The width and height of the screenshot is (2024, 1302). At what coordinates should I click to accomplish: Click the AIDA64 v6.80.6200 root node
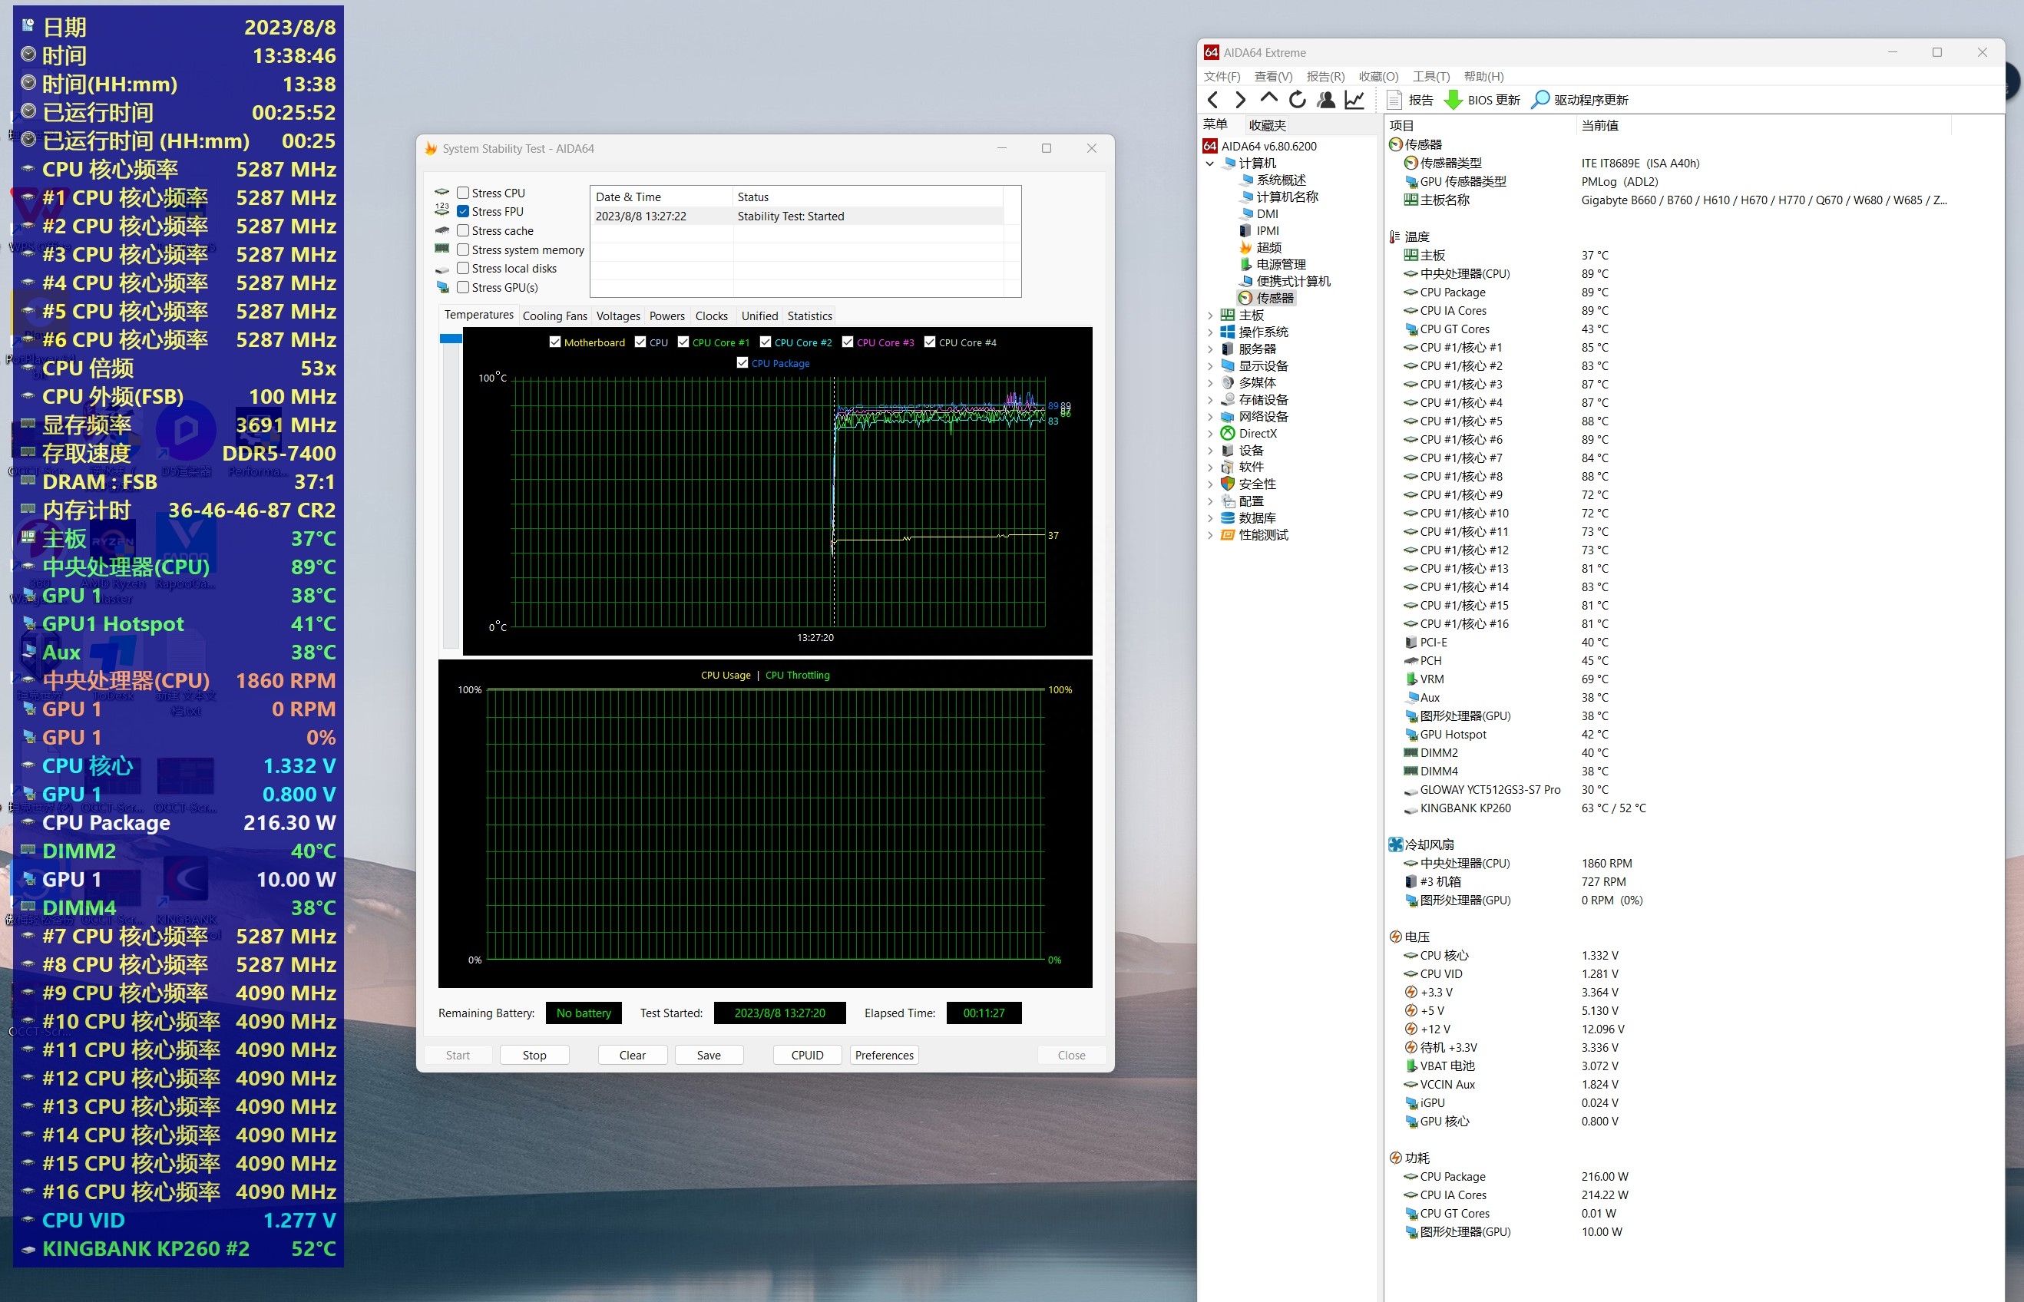[1268, 147]
